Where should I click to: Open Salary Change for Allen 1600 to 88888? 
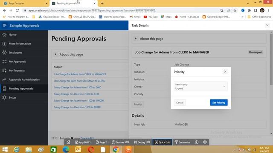[x=77, y=107]
